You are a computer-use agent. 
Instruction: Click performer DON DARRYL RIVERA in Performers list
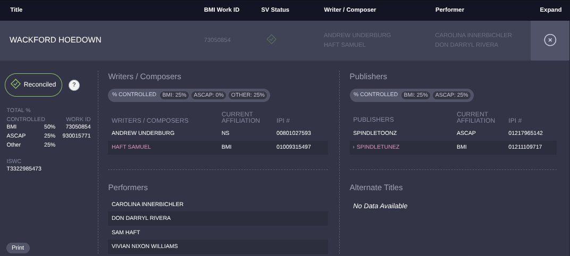141,218
